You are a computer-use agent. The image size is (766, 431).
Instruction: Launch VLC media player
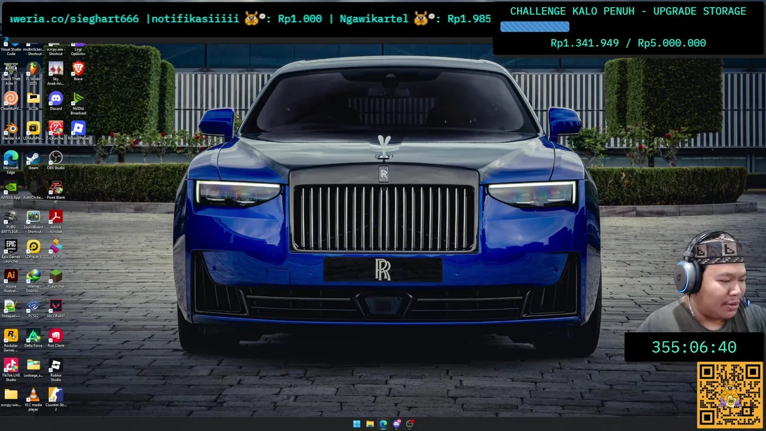coord(33,399)
